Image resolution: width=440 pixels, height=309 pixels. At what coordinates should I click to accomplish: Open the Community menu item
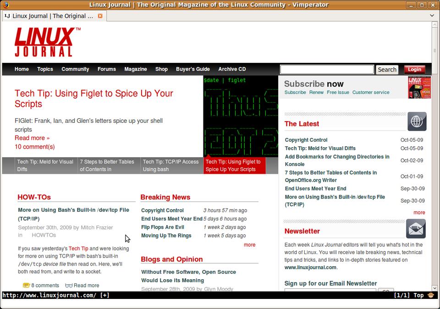coord(75,69)
